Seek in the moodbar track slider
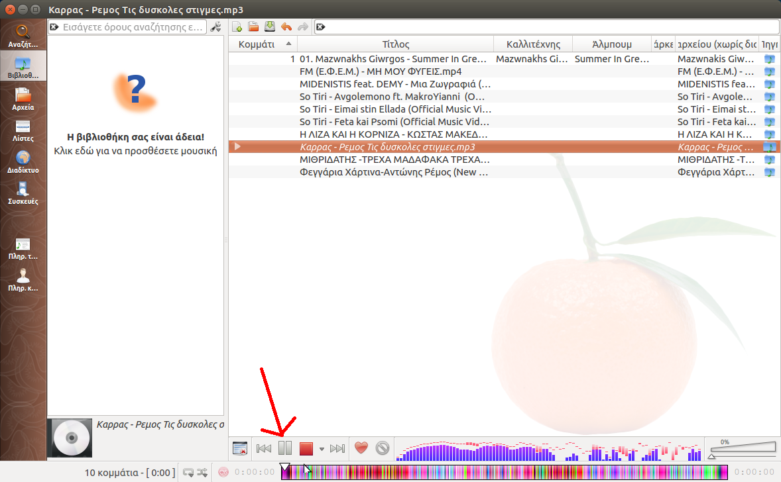 coord(505,472)
